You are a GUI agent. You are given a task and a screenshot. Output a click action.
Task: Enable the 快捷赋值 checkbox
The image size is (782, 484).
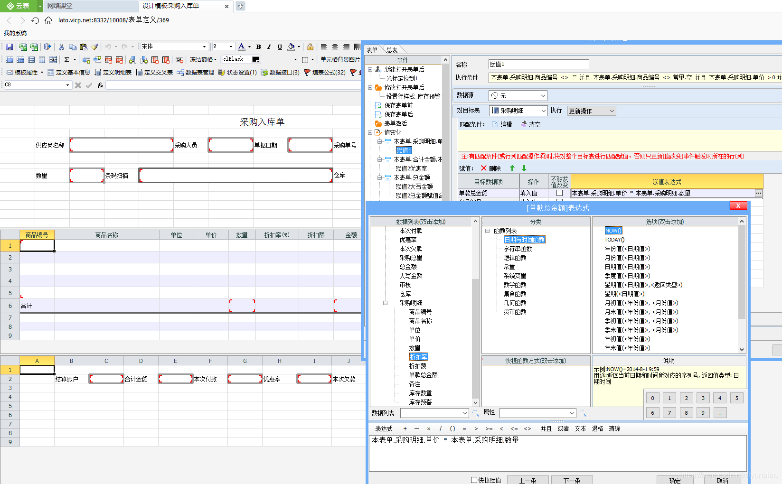474,480
